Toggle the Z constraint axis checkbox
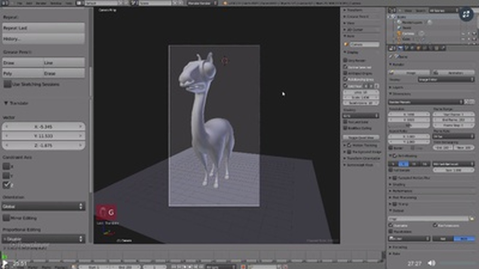The width and height of the screenshot is (479, 269). coord(6,185)
